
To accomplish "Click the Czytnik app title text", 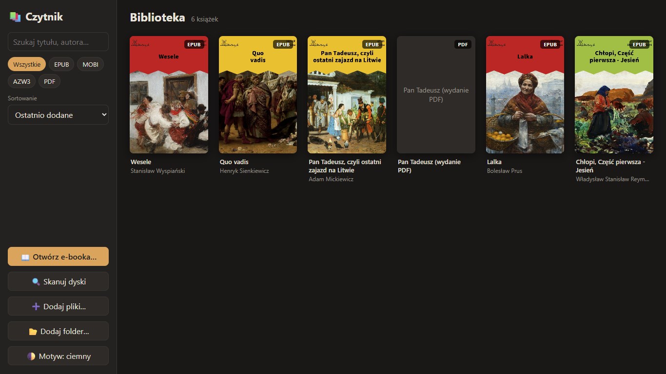I will 44,17.
